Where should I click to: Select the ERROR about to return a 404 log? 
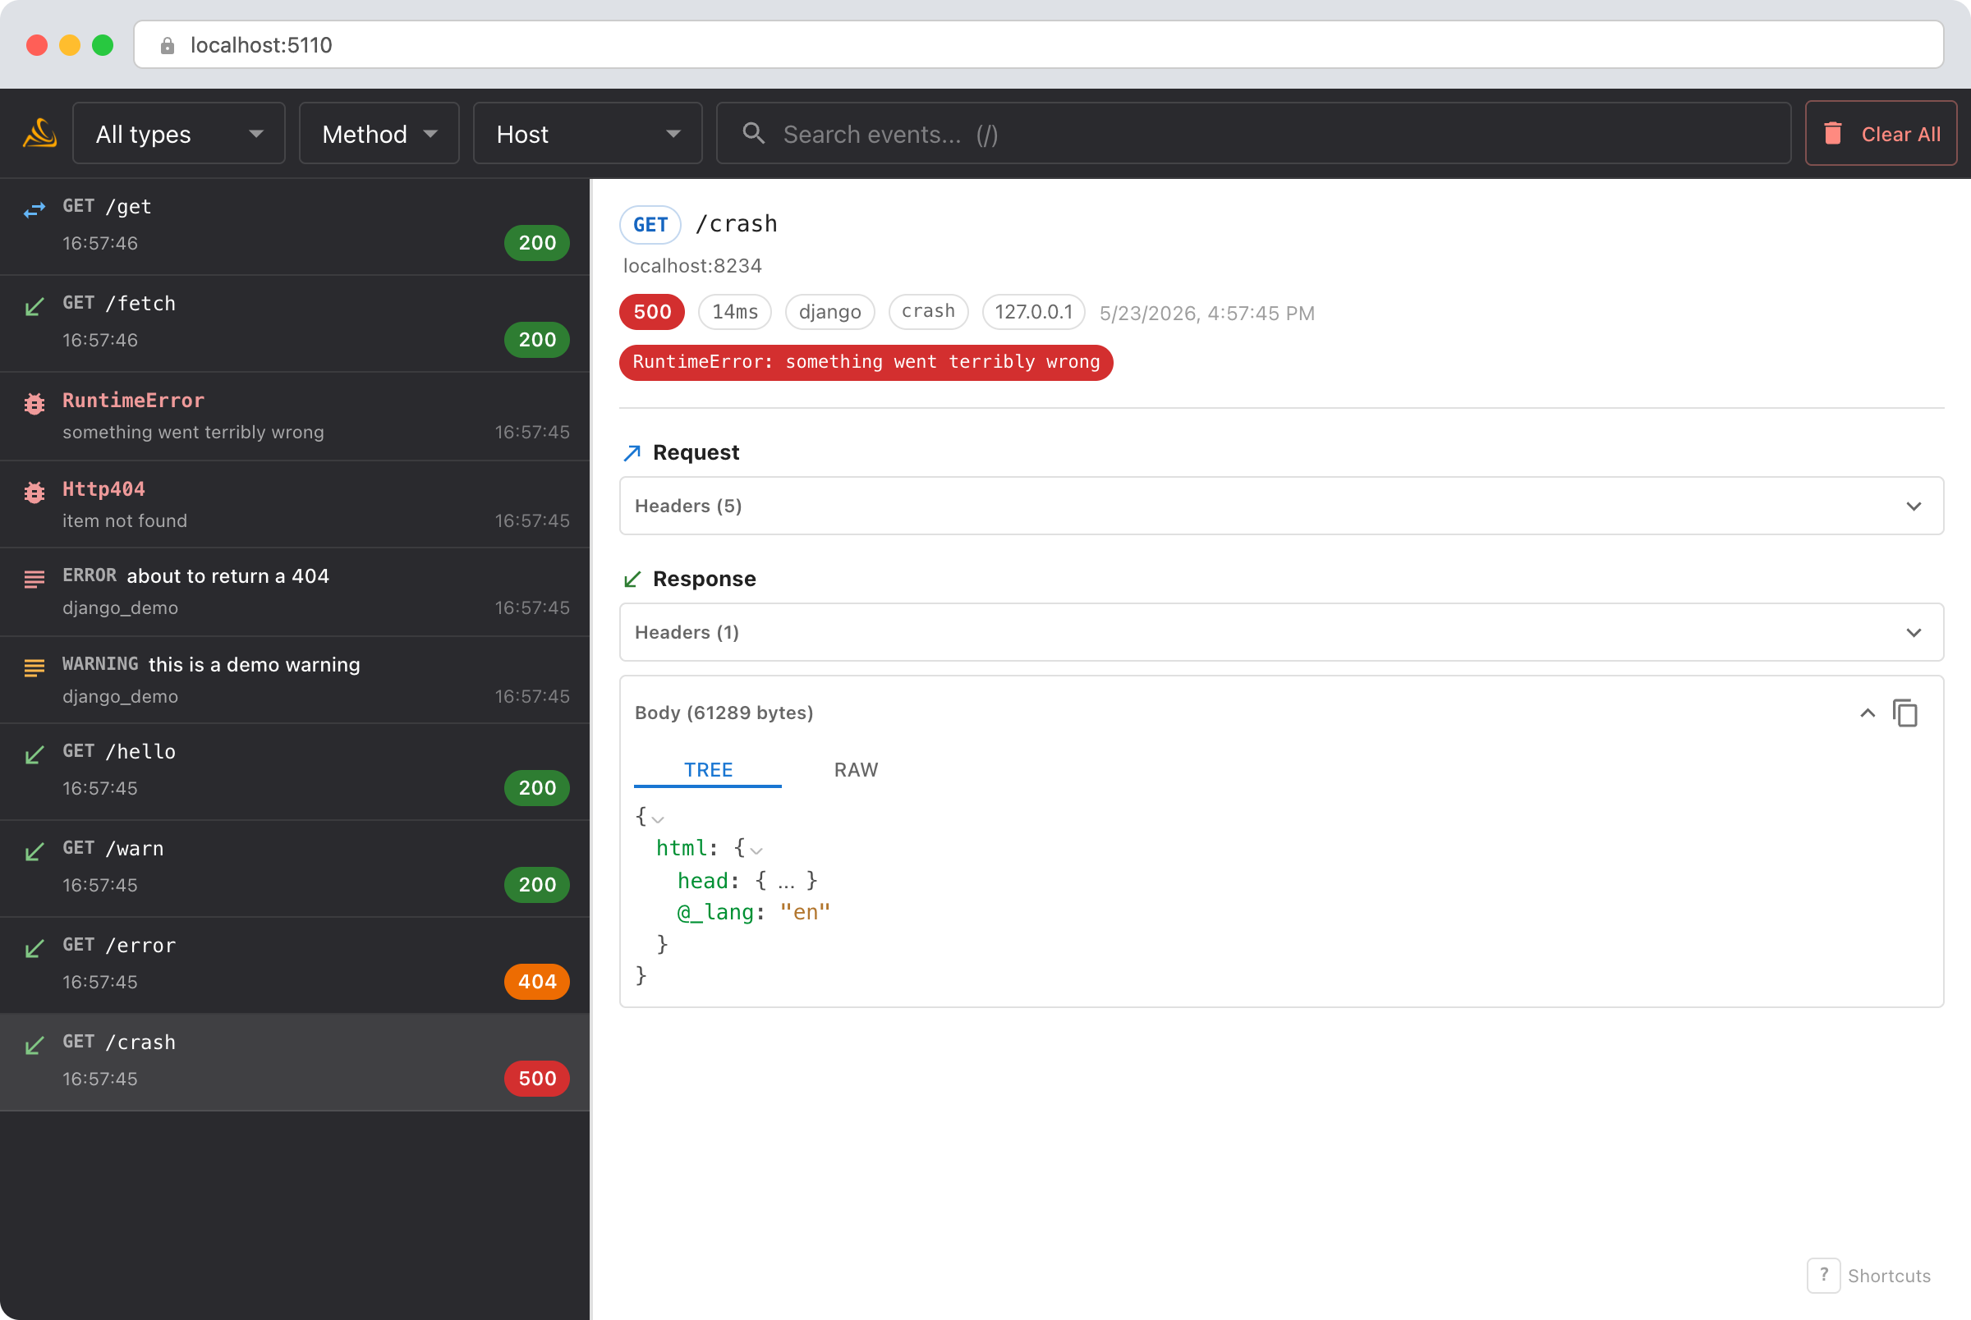[295, 592]
